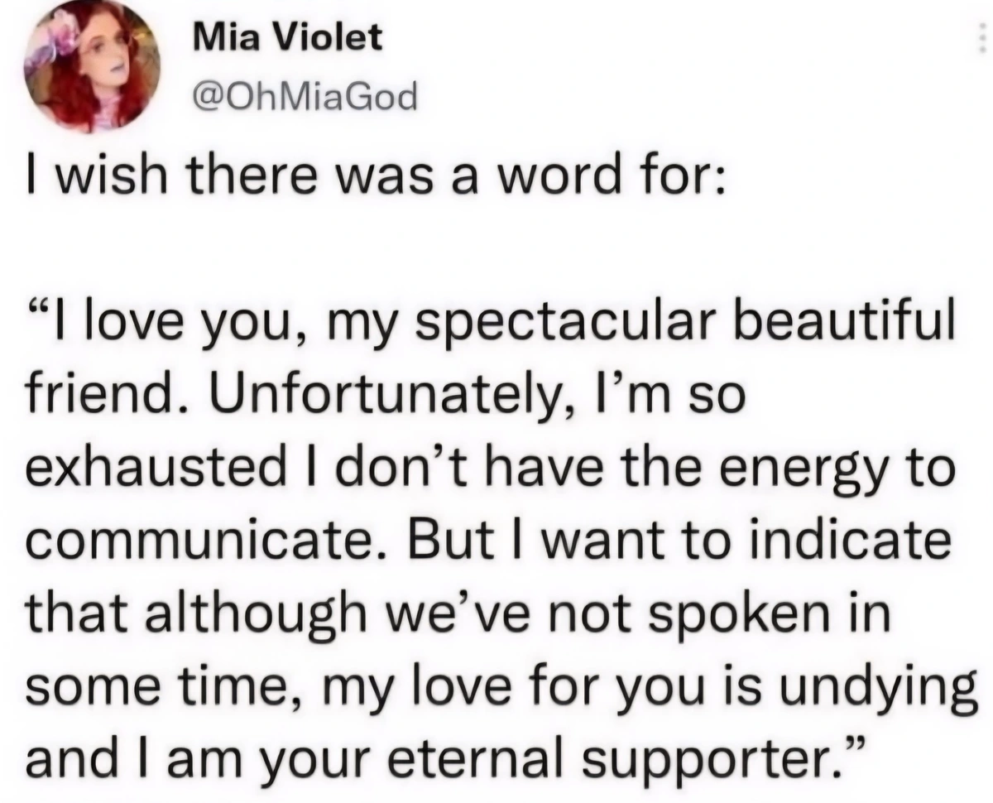The height and width of the screenshot is (803, 993).
Task: Open the Mia Violet display name
Action: coord(287,38)
